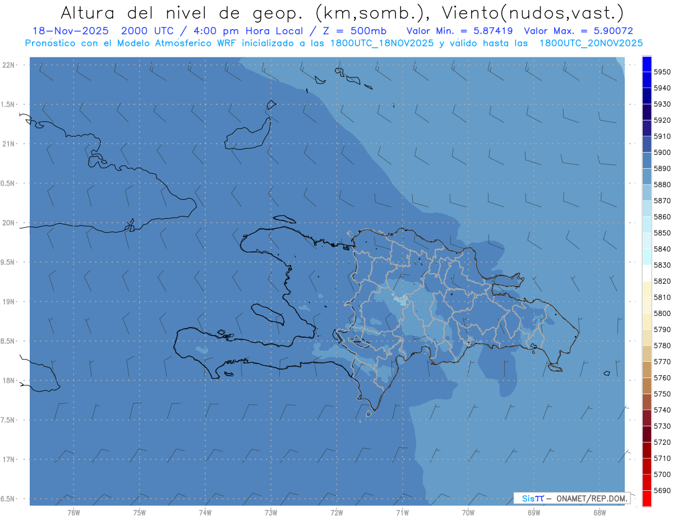673x520 pixels.
Task: Click the 17N latitude label
Action: pos(9,459)
